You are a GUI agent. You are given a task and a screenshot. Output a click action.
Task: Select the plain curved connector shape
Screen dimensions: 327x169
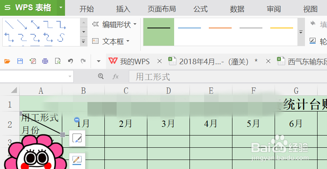pyautogui.click(x=22, y=37)
